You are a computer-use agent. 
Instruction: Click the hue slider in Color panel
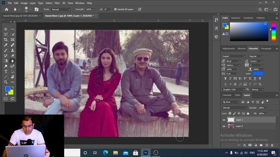[x=273, y=32]
